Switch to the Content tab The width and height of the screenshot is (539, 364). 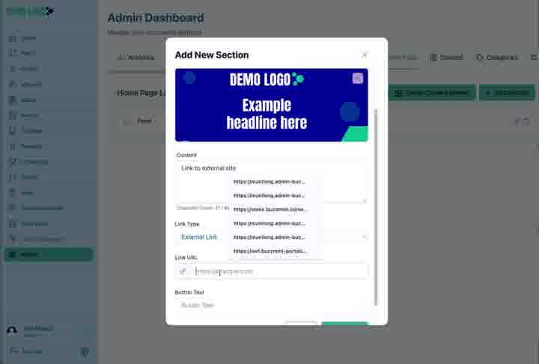coord(446,57)
